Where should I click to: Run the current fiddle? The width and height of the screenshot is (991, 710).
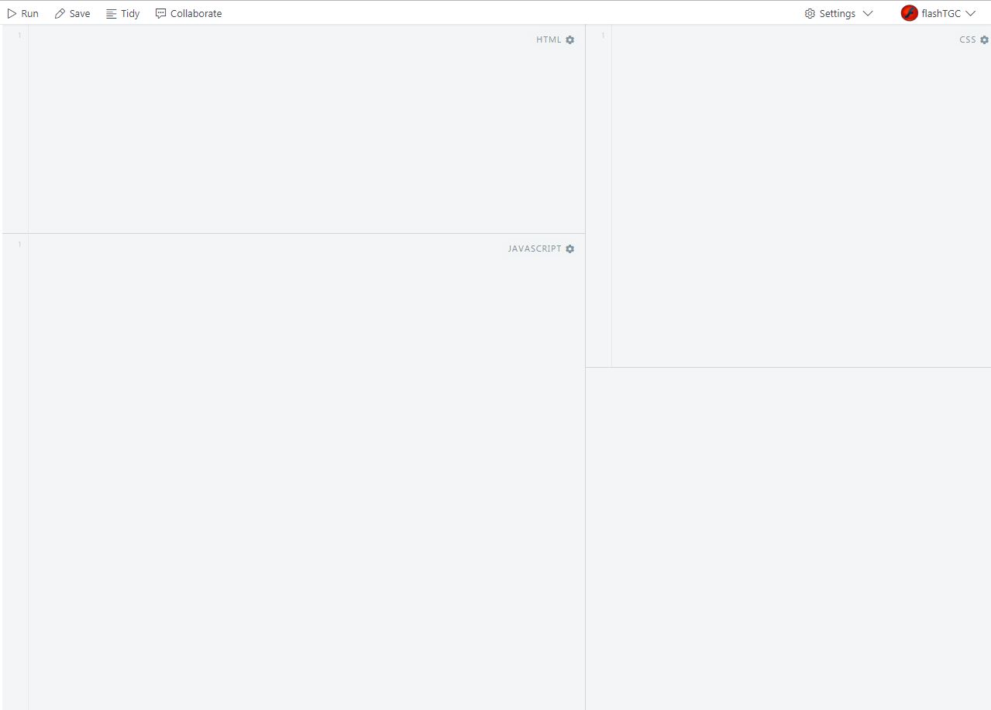pos(25,13)
